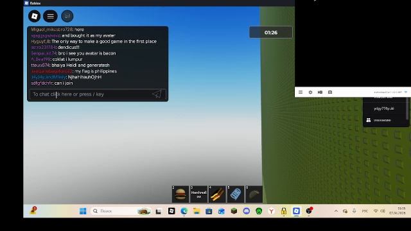Screen dimensions: 411x231
Task: Expand the dropdown arrow in the overlay toolbar
Action: 406,92
